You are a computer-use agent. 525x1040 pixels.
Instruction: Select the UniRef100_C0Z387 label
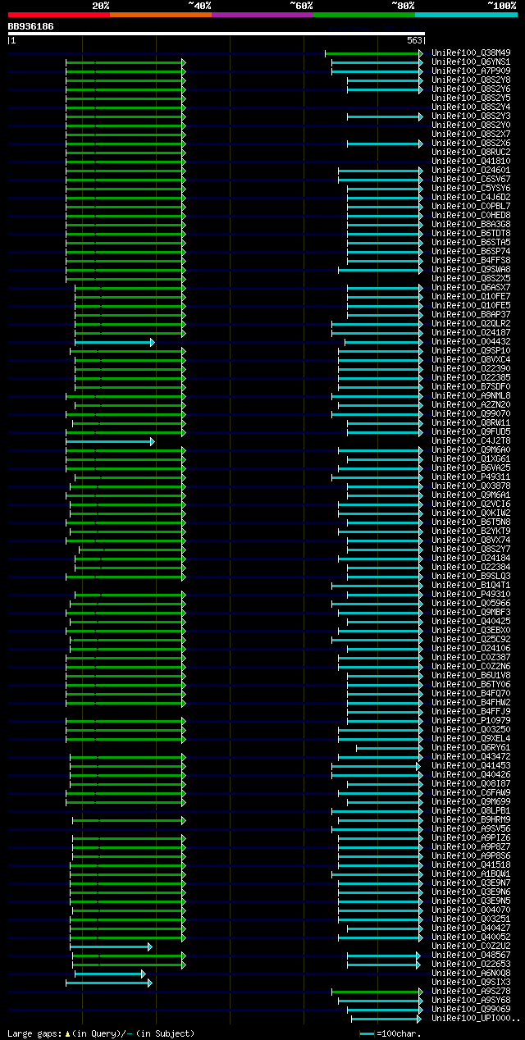point(472,658)
